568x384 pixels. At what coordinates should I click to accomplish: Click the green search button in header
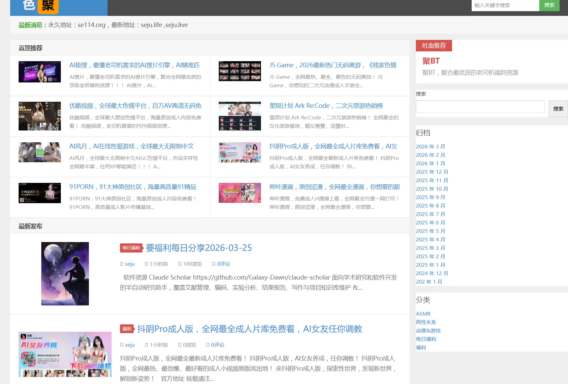tap(549, 5)
